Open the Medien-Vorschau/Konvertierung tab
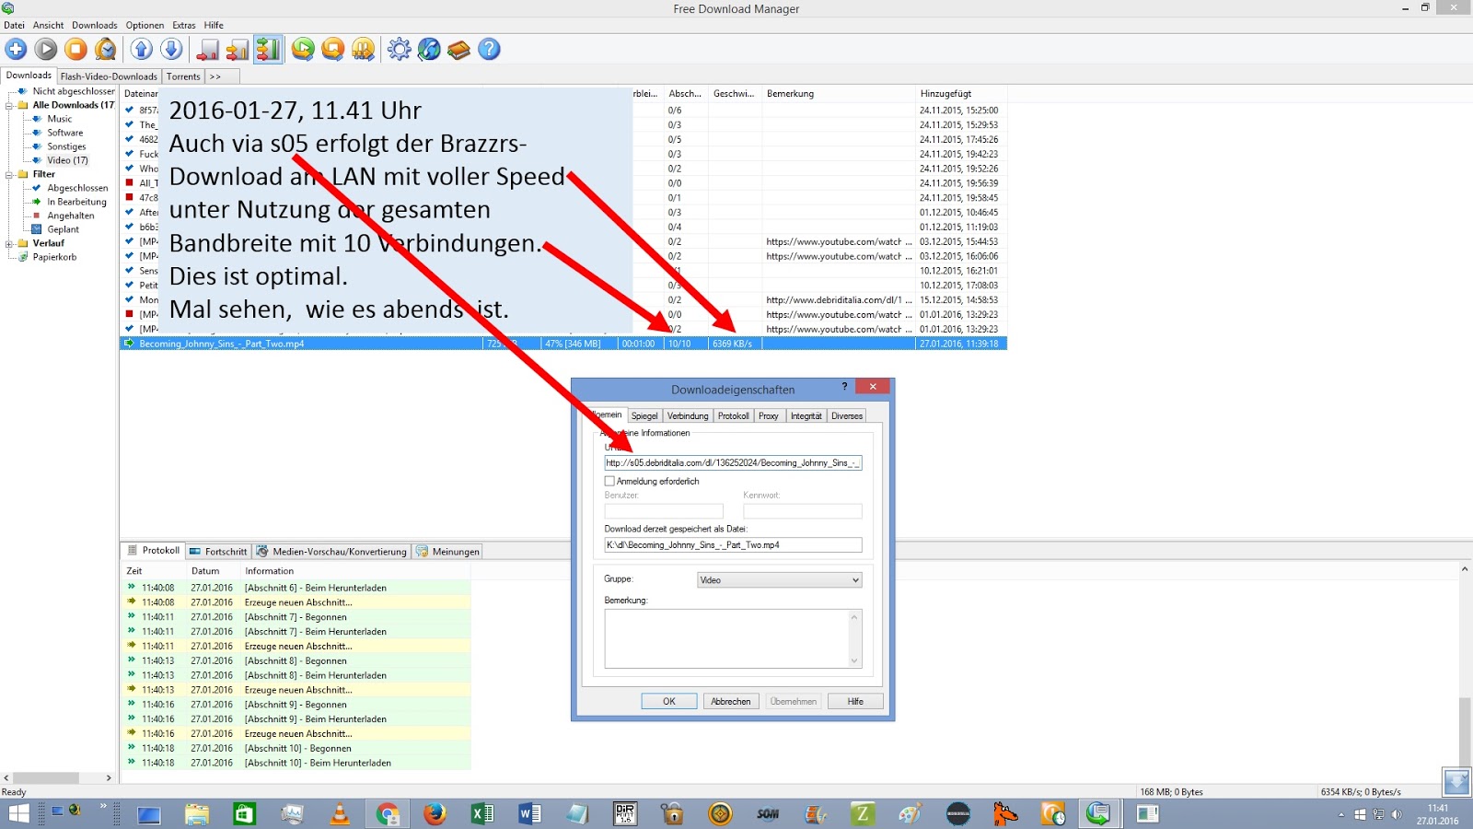Screen dimensions: 1473x829 pos(331,552)
